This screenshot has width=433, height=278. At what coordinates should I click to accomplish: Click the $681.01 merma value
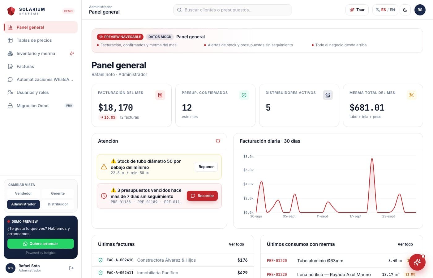[367, 107]
